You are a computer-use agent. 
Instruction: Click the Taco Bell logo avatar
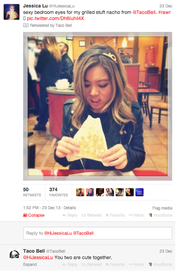[14, 254]
